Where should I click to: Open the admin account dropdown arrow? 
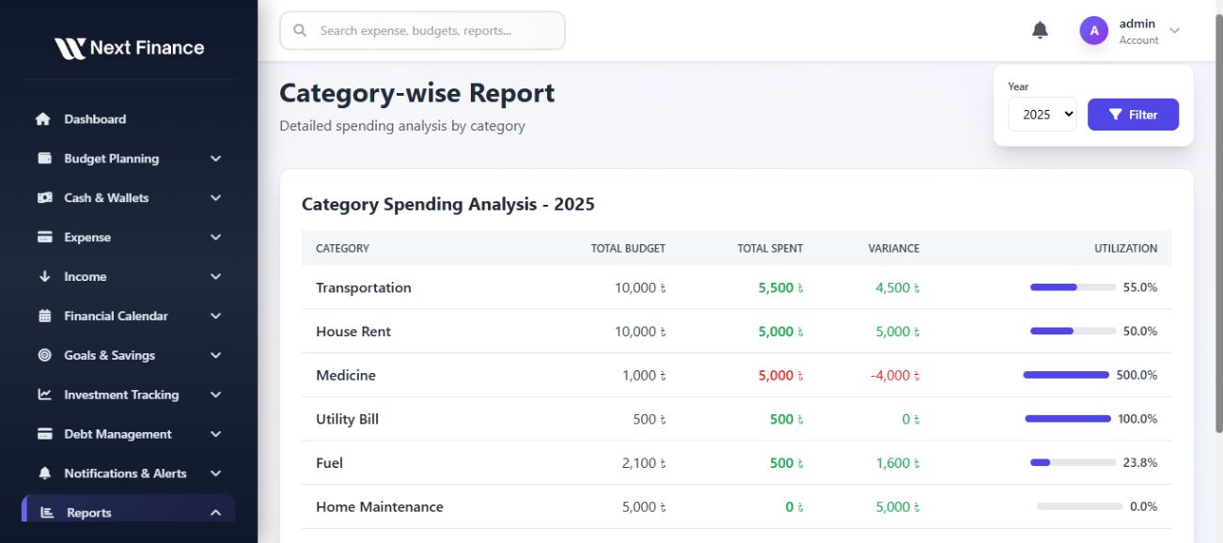[x=1174, y=31]
